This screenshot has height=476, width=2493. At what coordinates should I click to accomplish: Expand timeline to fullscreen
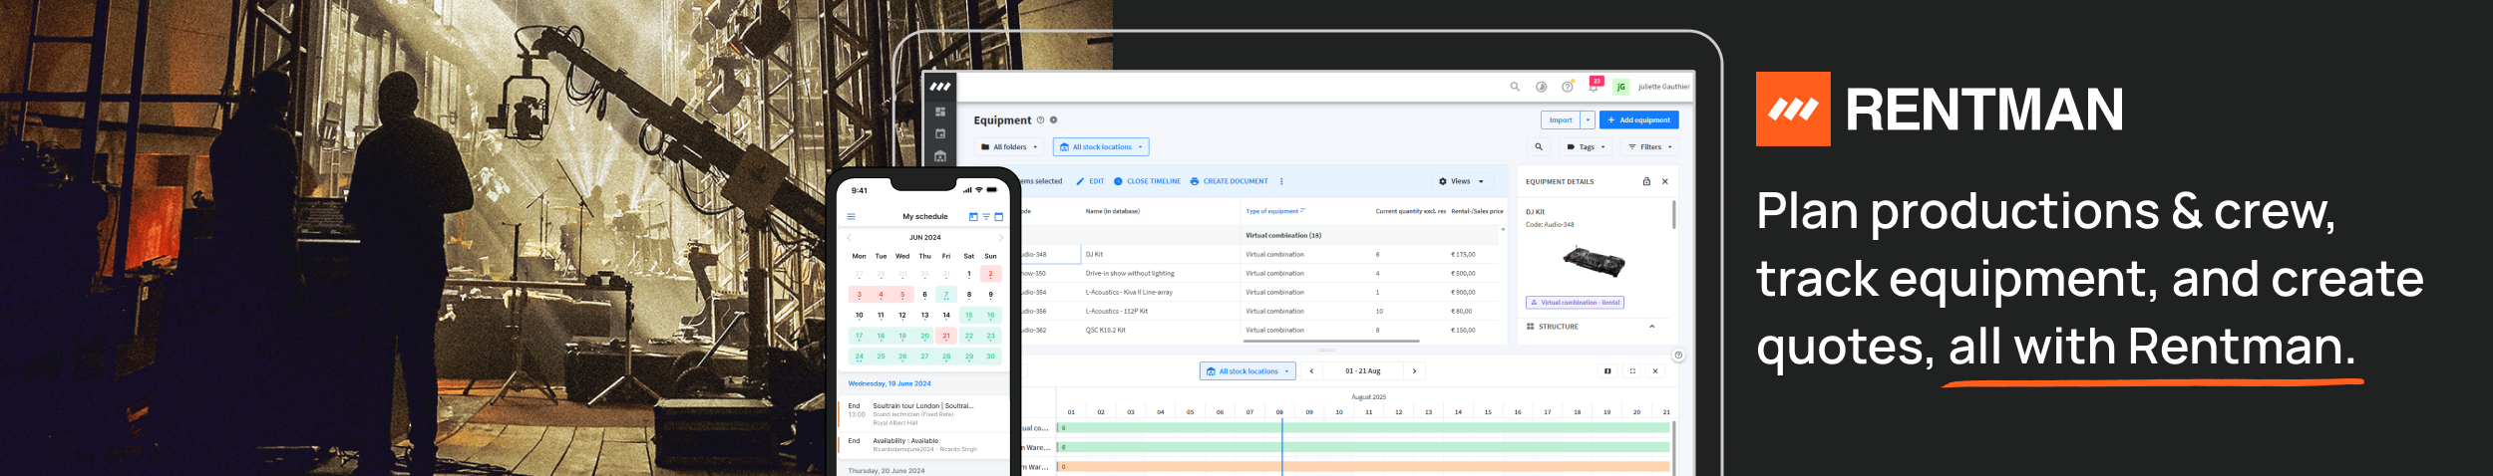[x=1632, y=370]
